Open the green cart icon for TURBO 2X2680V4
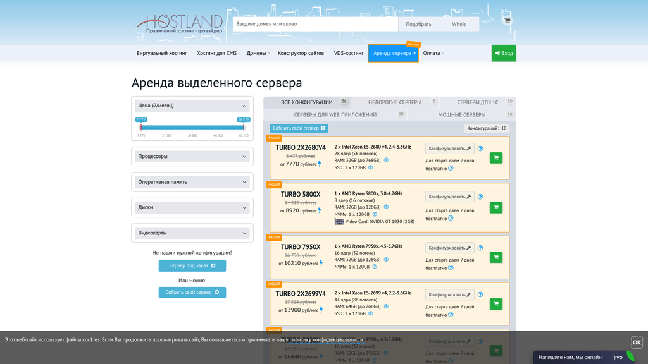The image size is (648, 364). click(495, 157)
